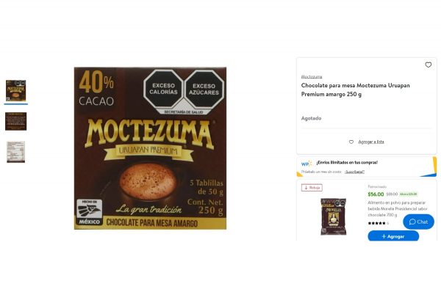Click the main Moctezuma chocolate product image
Image resolution: width=441 pixels, height=292 pixels.
pos(150,148)
